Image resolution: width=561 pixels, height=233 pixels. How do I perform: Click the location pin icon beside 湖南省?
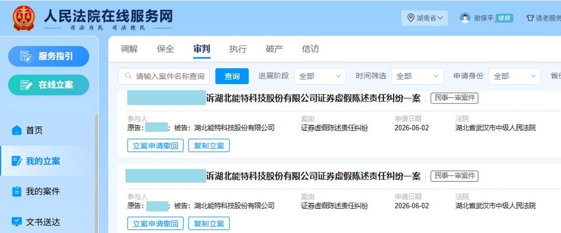tap(411, 18)
